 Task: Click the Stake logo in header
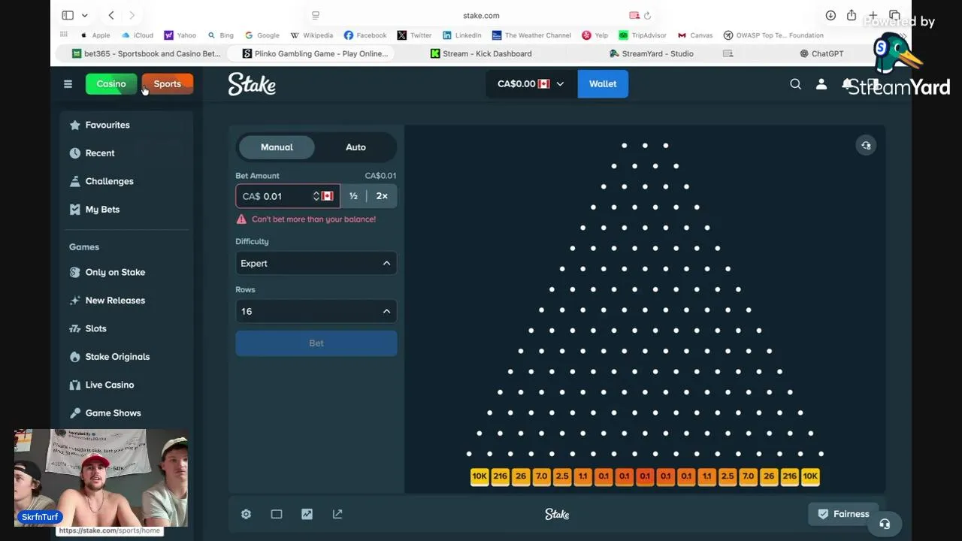pyautogui.click(x=252, y=84)
